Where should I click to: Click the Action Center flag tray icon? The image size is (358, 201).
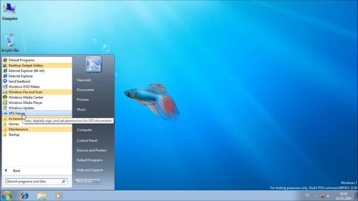322,196
